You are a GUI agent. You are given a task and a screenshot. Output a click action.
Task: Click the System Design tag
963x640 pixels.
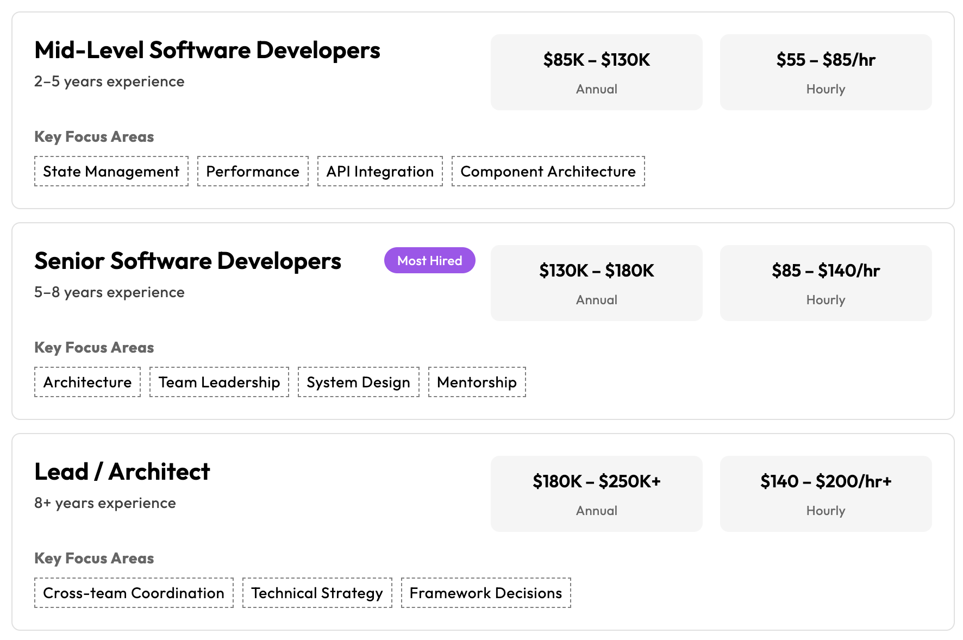pos(359,382)
